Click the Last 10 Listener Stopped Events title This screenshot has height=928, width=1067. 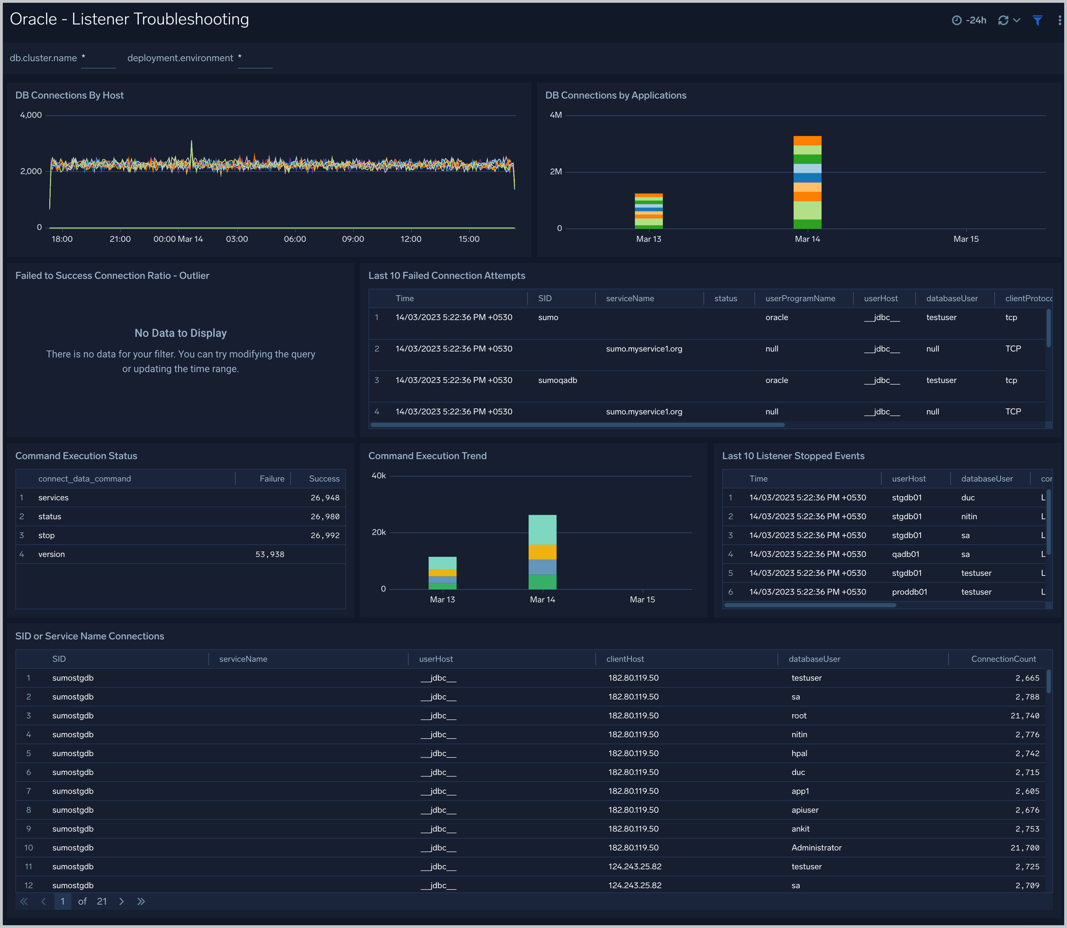coord(793,456)
